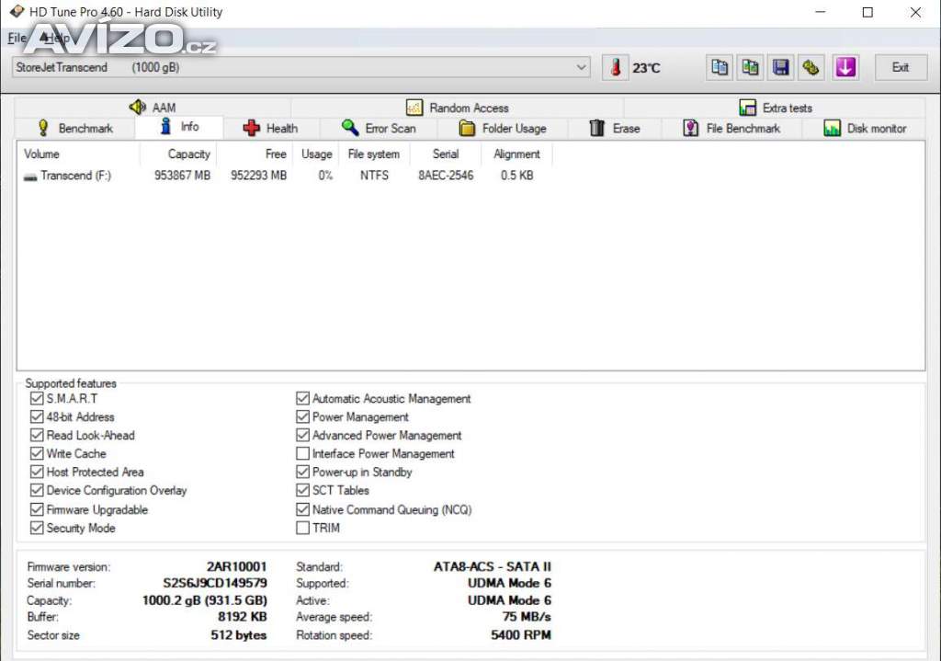Image resolution: width=941 pixels, height=661 pixels.
Task: Open the Disk monitor tab
Action: tap(865, 128)
